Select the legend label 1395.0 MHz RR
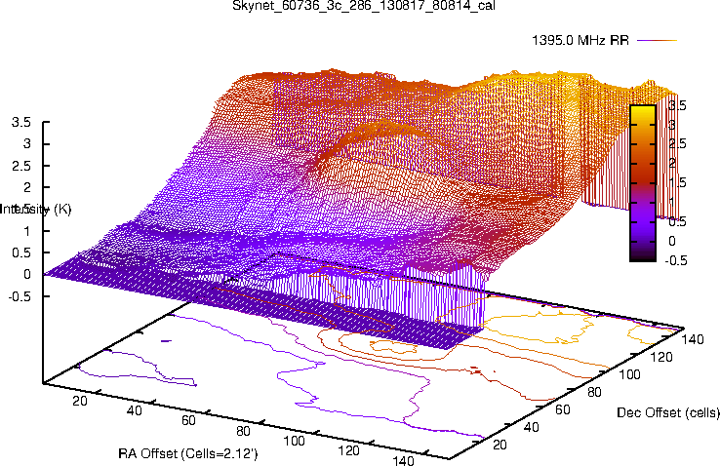 pyautogui.click(x=580, y=40)
